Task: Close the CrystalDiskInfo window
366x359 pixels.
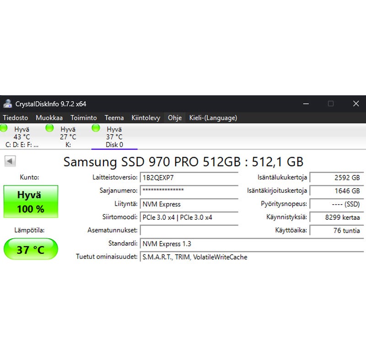Action: tap(356, 103)
